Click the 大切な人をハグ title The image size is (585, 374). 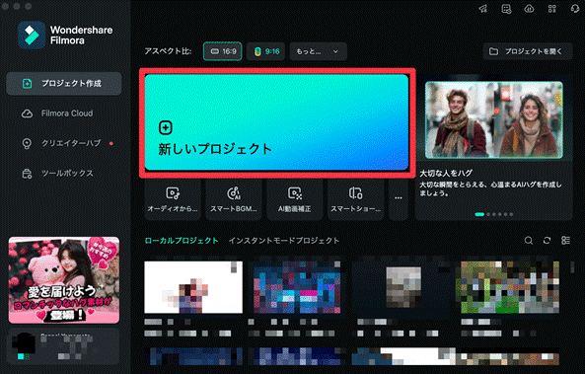tap(446, 174)
